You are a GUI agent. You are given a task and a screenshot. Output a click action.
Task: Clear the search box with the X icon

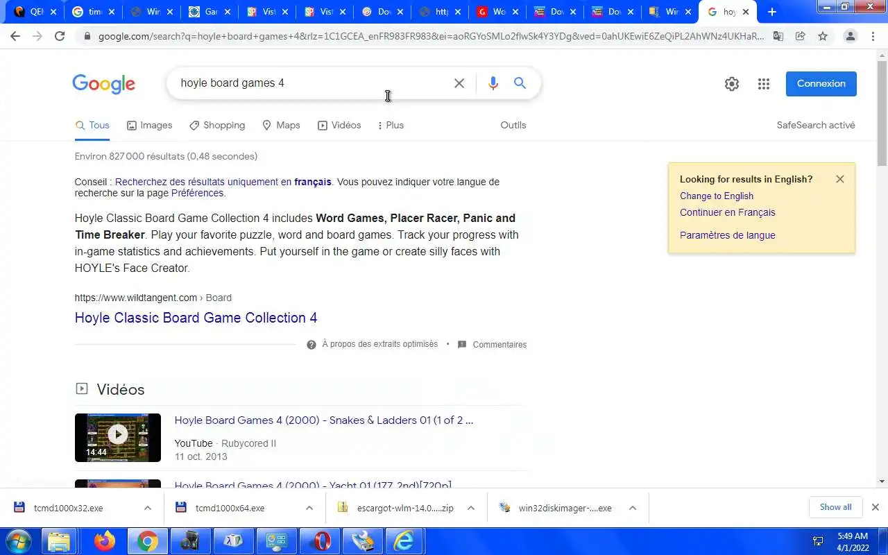pyautogui.click(x=459, y=83)
